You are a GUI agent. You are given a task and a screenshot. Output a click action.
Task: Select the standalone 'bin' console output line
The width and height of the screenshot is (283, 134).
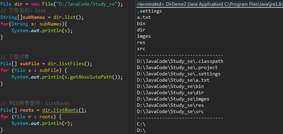click(x=141, y=24)
